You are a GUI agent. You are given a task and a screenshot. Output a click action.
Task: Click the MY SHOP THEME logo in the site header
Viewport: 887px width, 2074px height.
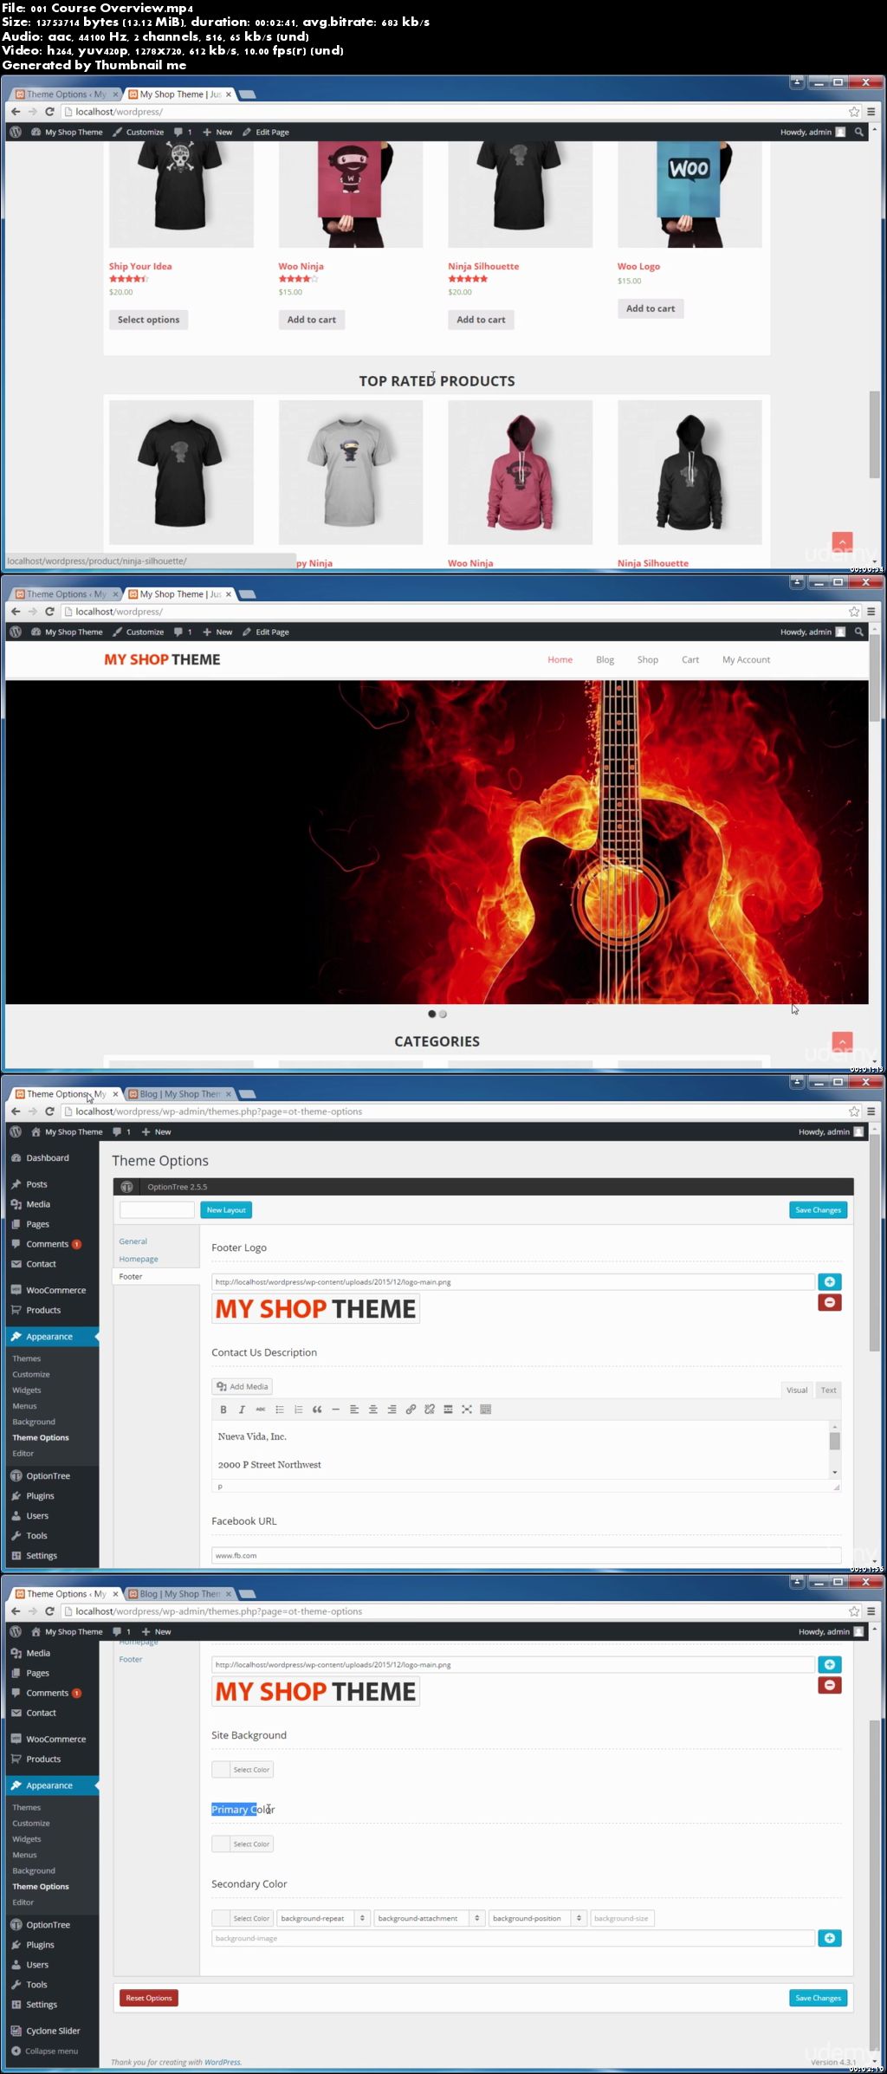(x=162, y=659)
